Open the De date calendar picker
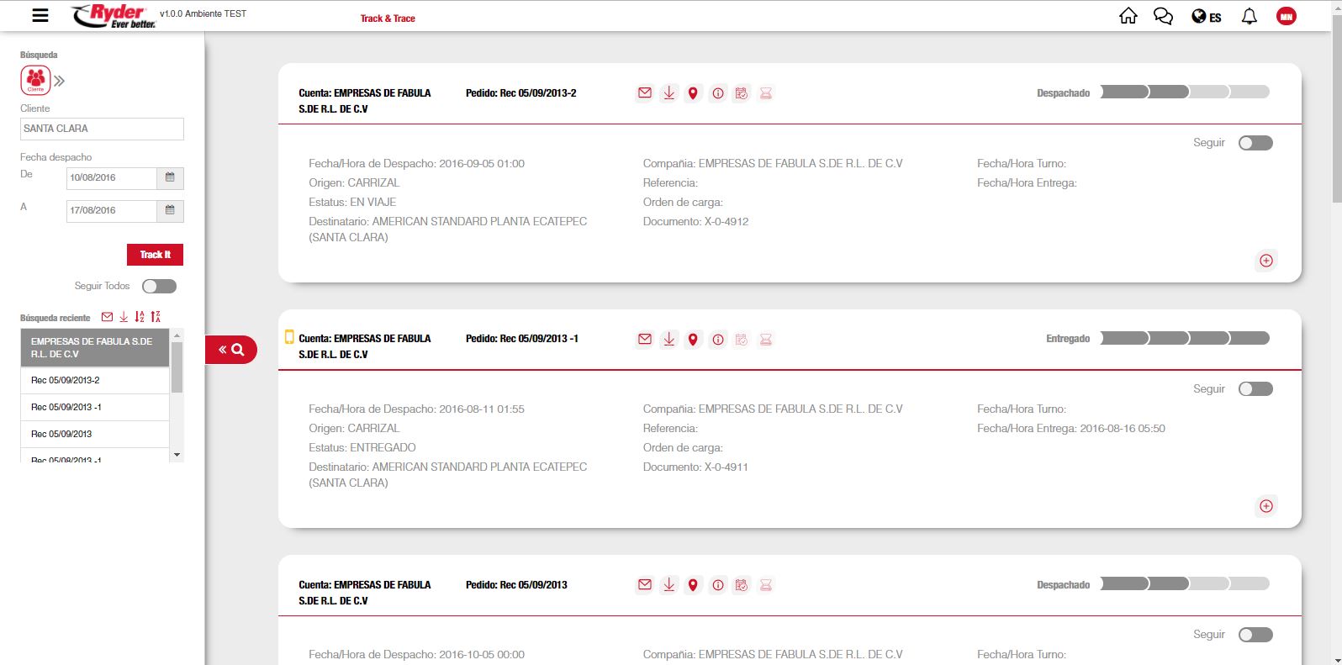 coord(170,177)
